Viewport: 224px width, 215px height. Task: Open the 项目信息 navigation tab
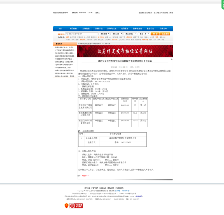click(73, 29)
